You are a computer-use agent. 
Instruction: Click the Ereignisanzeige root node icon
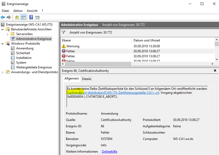click(x=3, y=25)
